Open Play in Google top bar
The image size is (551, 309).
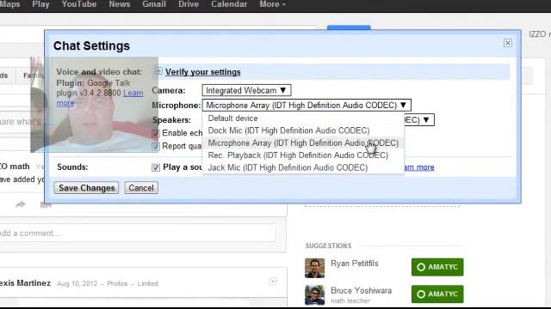[40, 4]
